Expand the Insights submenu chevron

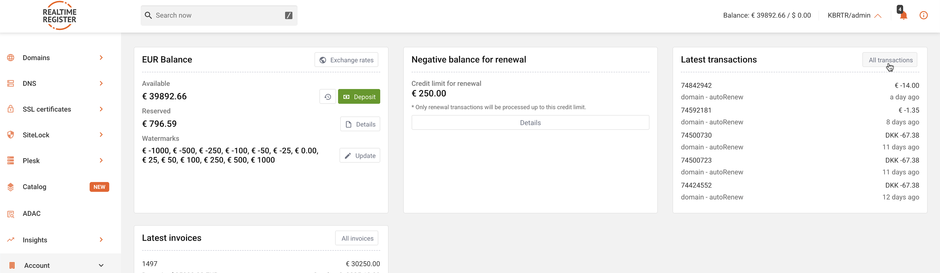click(101, 240)
